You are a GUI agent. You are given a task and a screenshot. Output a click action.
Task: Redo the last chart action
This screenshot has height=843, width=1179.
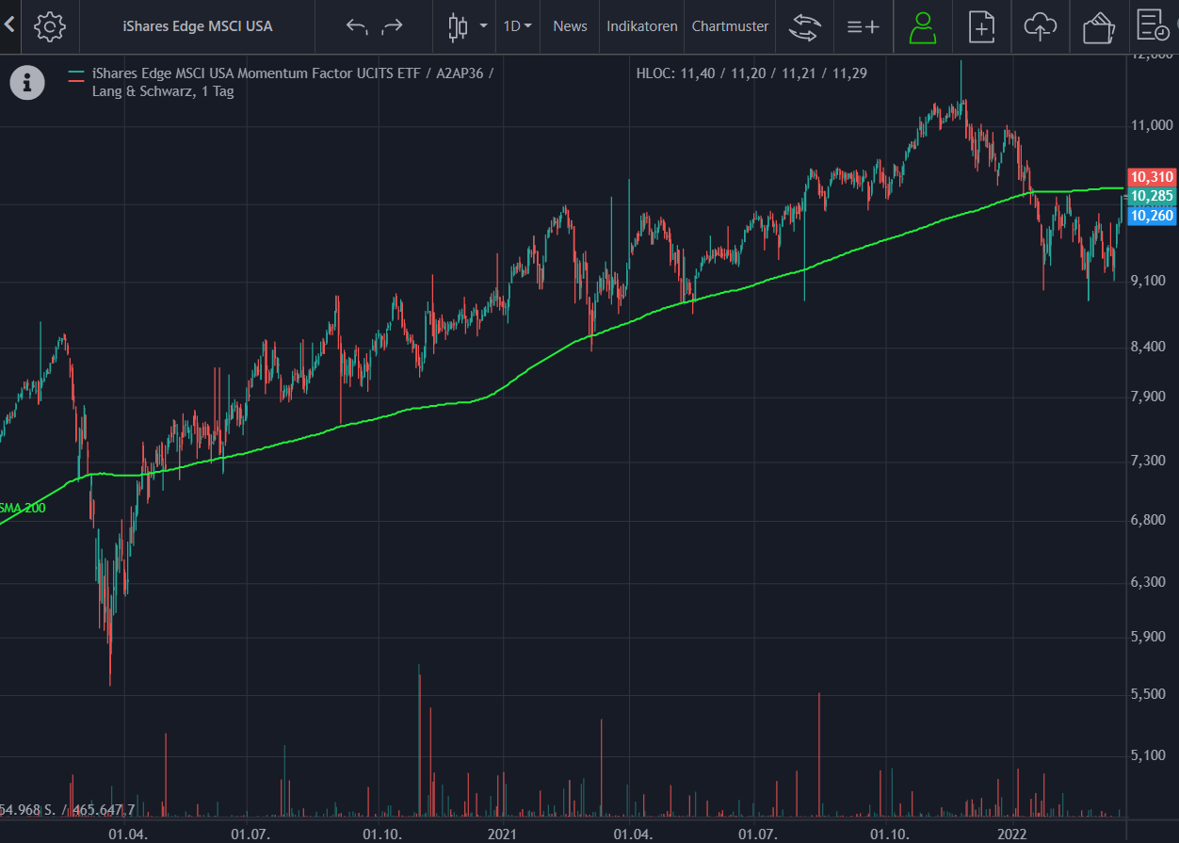click(393, 26)
